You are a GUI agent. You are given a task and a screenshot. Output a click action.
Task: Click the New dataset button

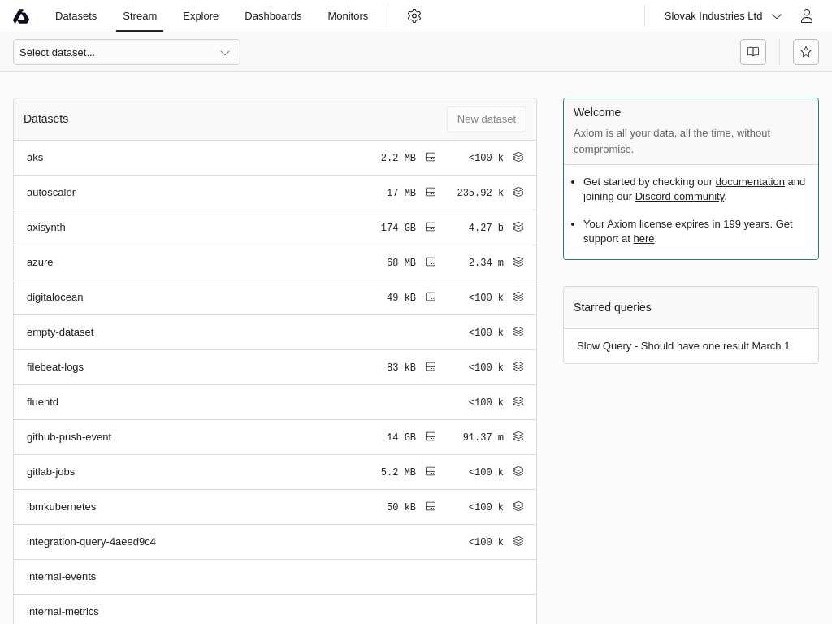(x=486, y=119)
